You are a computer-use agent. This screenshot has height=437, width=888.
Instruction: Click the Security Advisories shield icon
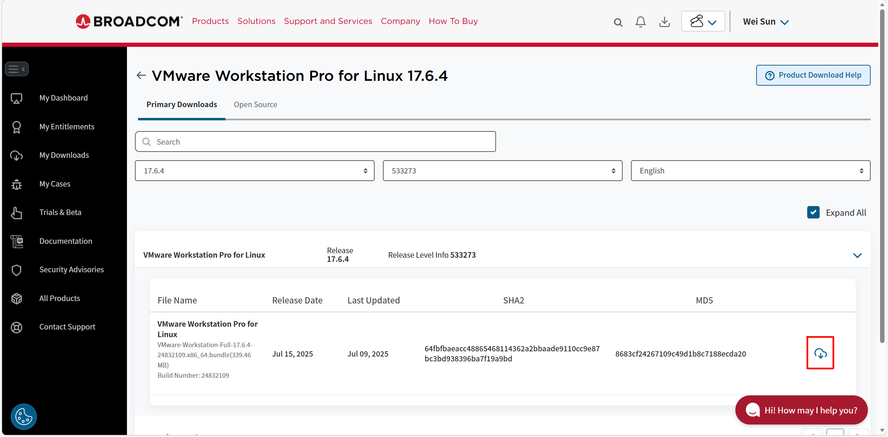[17, 270]
